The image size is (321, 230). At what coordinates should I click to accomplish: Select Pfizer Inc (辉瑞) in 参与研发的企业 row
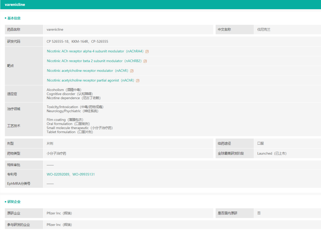(59, 225)
